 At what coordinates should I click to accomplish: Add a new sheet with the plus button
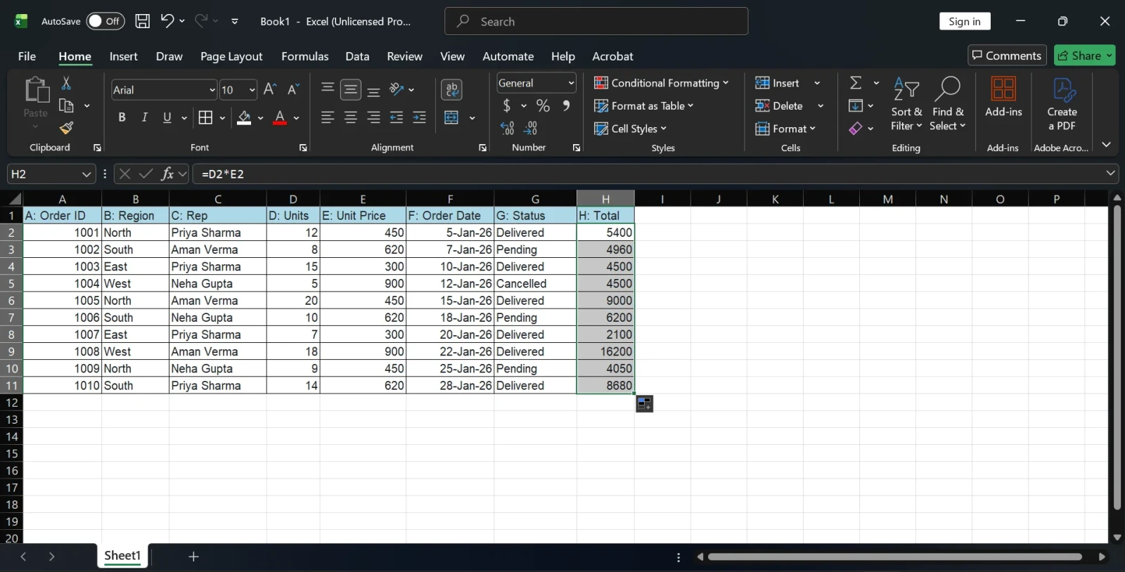(x=194, y=557)
